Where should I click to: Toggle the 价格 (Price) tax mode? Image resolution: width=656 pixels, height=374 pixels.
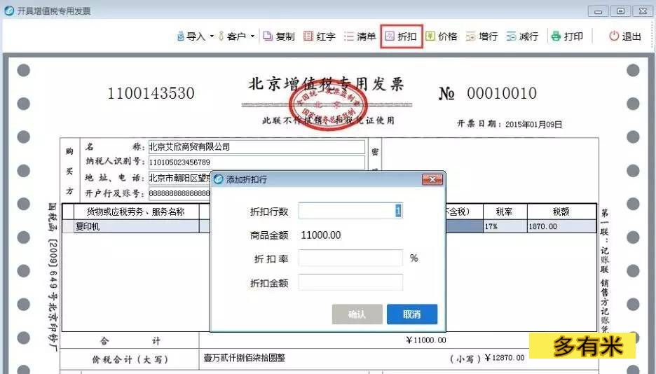(441, 36)
